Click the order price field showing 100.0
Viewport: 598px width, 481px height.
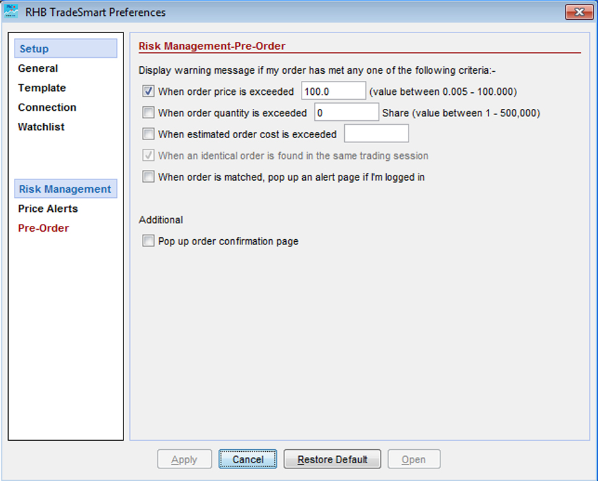333,92
